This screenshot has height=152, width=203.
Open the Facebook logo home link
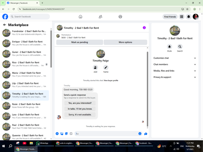5,17
